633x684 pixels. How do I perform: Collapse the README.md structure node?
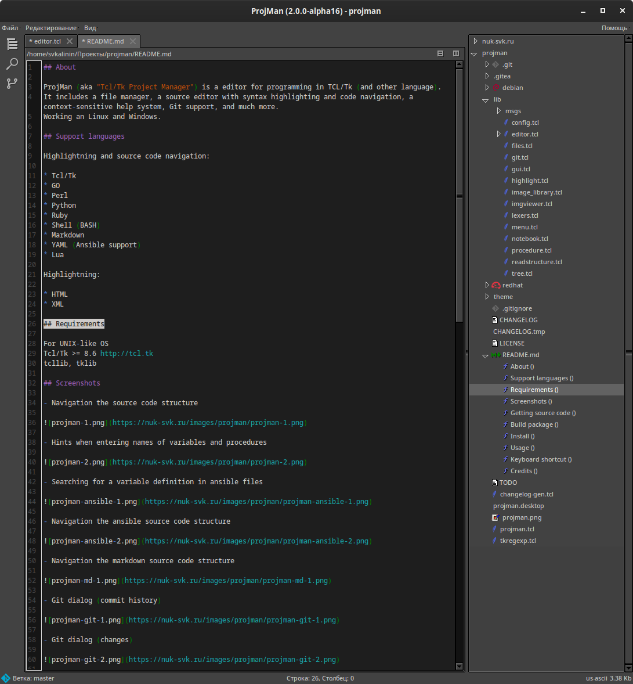485,355
